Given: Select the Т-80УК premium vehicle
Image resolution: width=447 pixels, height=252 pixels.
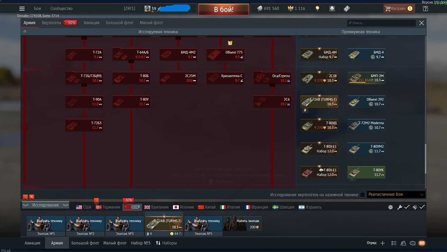Looking at the screenshot, I should (367, 172).
